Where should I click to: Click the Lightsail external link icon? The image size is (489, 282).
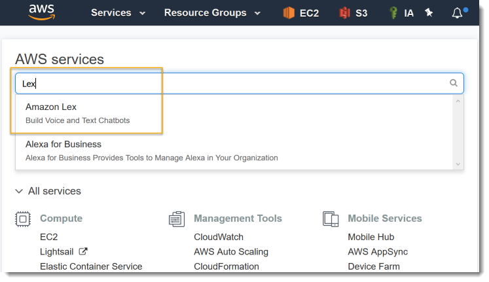click(83, 251)
